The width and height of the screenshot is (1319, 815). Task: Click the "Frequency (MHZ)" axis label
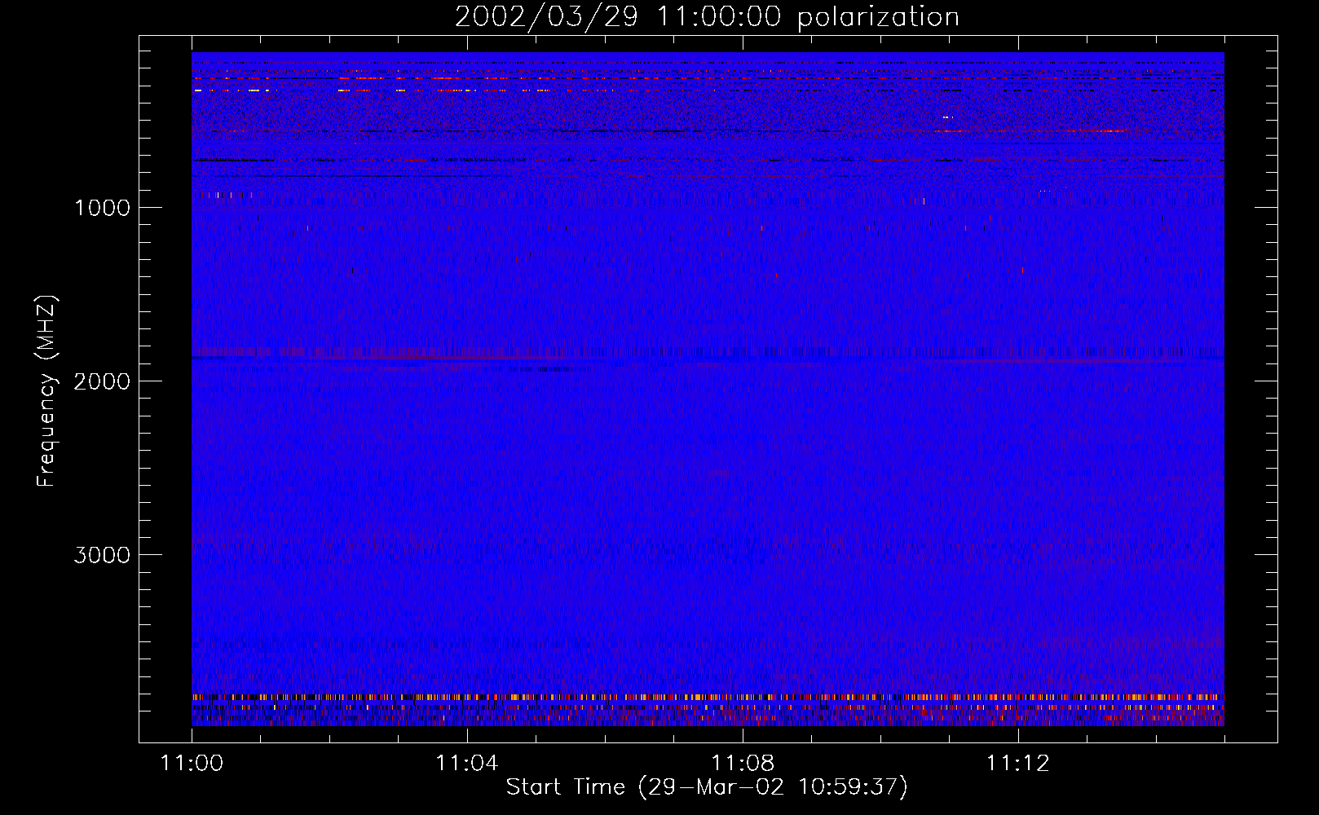[46, 391]
